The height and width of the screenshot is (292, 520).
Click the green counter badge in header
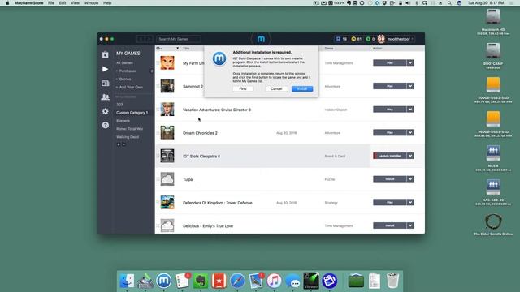point(370,39)
